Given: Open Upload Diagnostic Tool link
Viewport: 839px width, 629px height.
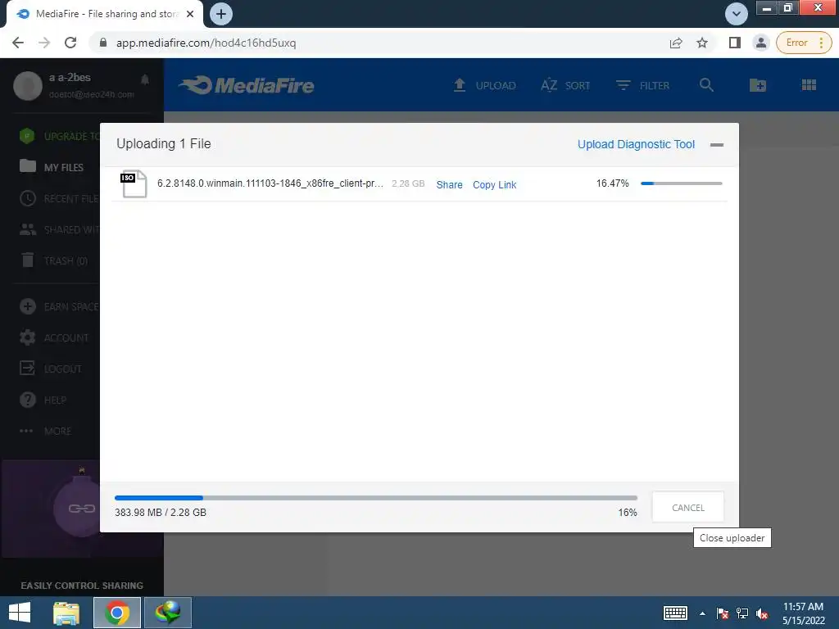Looking at the screenshot, I should pyautogui.click(x=636, y=144).
